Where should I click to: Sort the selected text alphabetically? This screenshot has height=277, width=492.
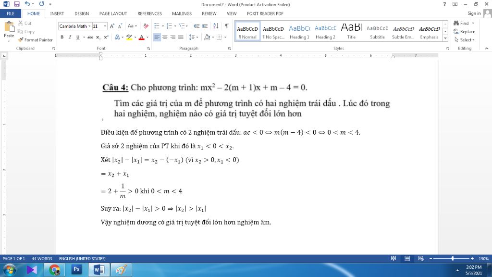coord(216,26)
